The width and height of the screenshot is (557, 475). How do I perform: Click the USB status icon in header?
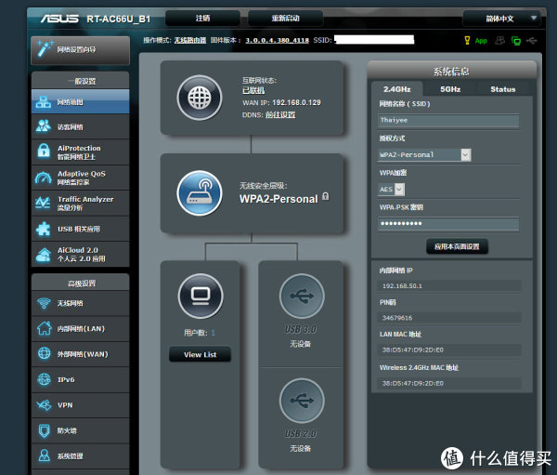pyautogui.click(x=532, y=41)
